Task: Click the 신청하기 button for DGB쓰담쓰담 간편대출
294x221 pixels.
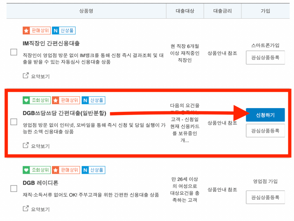Action: [265, 115]
